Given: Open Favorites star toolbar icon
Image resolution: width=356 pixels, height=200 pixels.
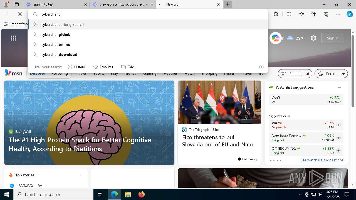Looking at the screenshot, I should pos(301,14).
